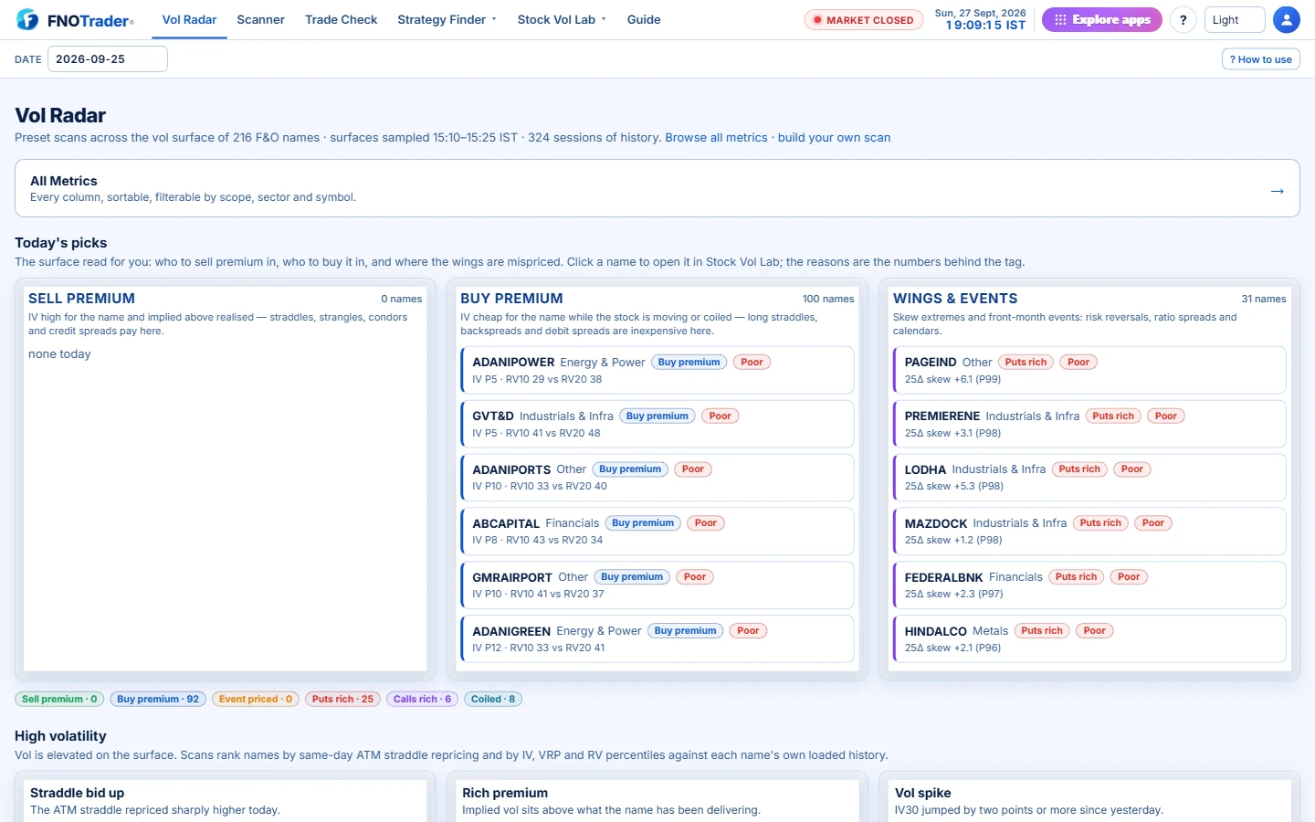Click the MARKET CLOSED status badge

click(x=863, y=20)
